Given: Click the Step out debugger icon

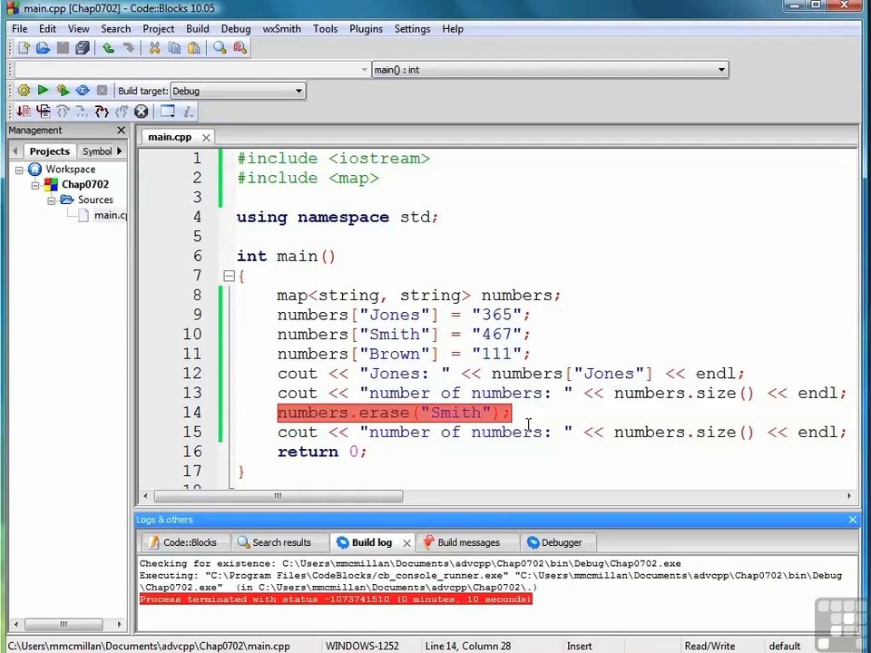Looking at the screenshot, I should coord(121,112).
